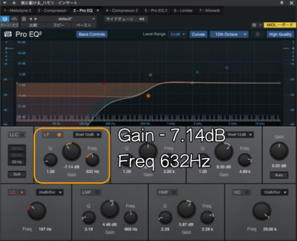
Task: Open the preset document icon
Action: click(x=24, y=19)
